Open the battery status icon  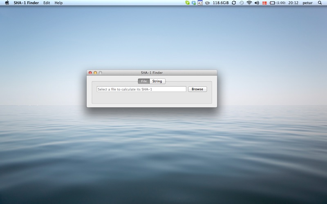273,3
